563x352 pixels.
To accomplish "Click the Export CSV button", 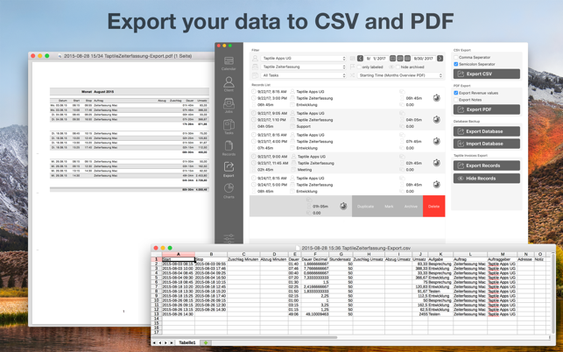I will click(487, 74).
